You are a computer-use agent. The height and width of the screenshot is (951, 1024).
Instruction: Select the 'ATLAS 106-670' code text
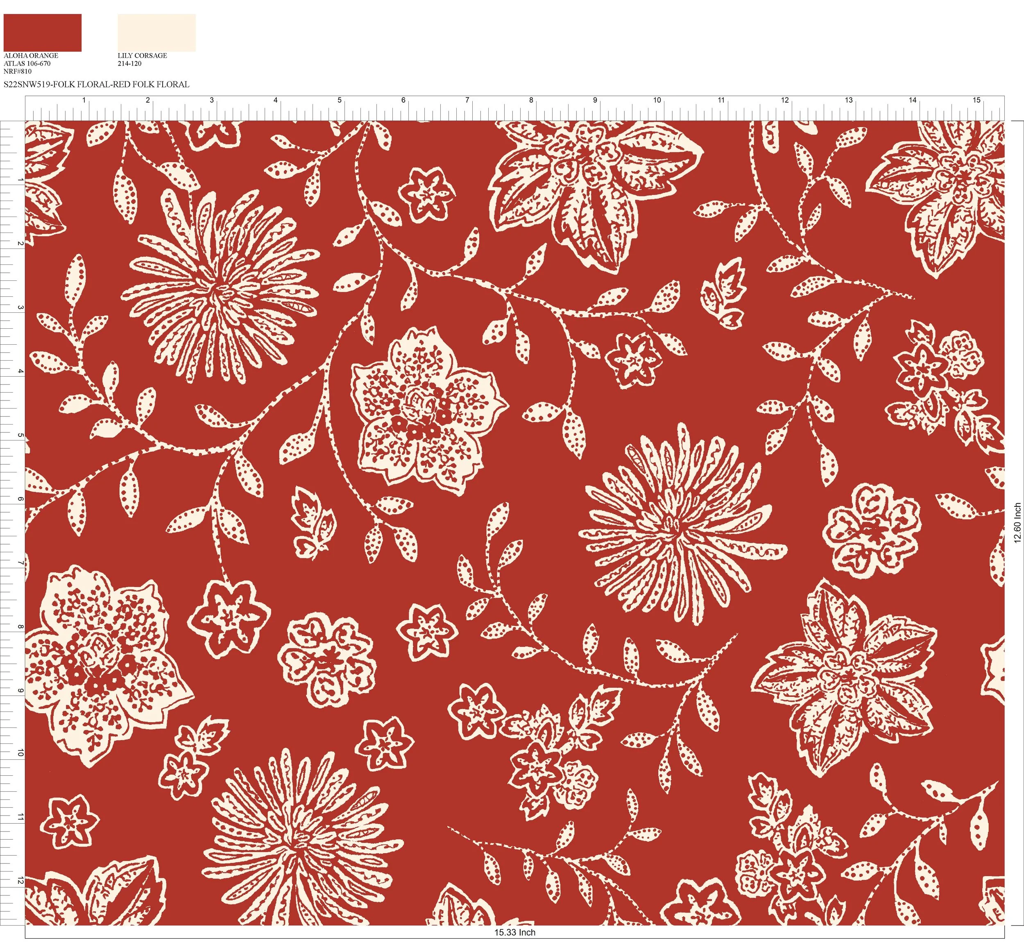coord(27,63)
